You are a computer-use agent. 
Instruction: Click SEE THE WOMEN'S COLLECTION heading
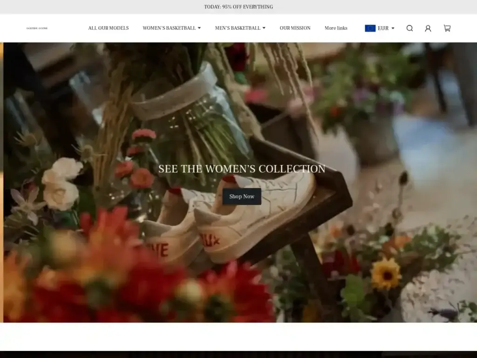[242, 169]
